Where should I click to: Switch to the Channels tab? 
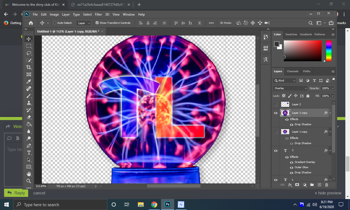point(292,71)
